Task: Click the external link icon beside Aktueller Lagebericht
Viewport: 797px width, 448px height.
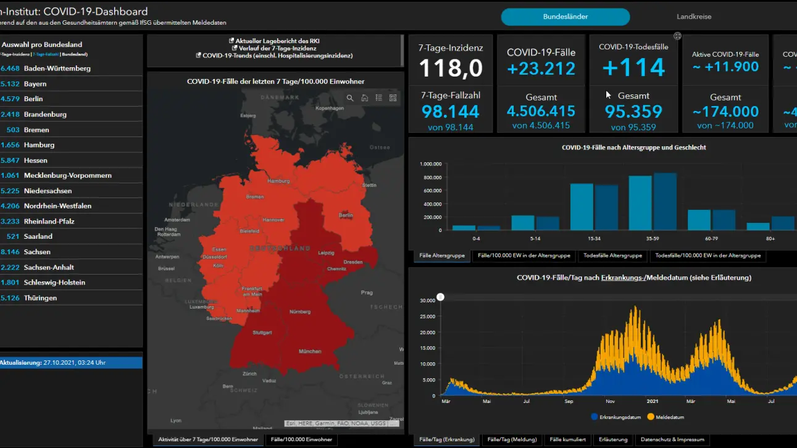Action: (231, 41)
